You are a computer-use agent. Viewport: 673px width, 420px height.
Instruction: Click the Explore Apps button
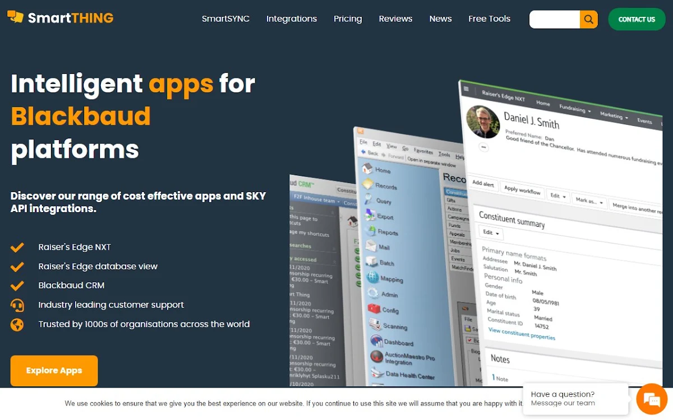(x=54, y=370)
